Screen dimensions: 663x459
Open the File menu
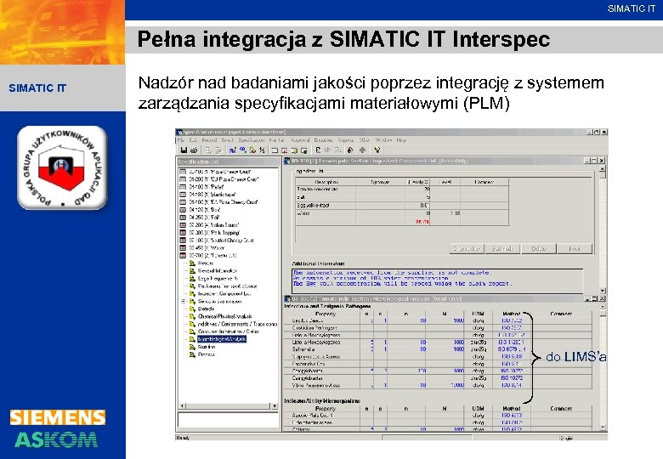pyautogui.click(x=180, y=140)
